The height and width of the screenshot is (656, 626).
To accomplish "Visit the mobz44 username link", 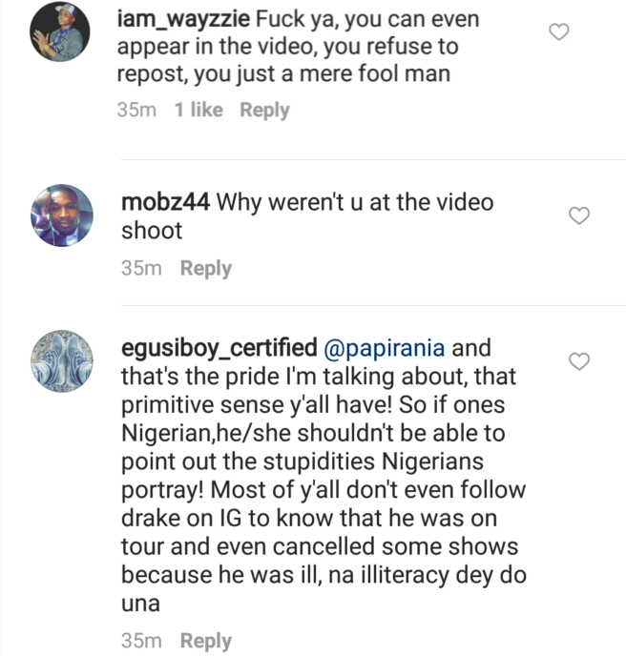I will [165, 202].
